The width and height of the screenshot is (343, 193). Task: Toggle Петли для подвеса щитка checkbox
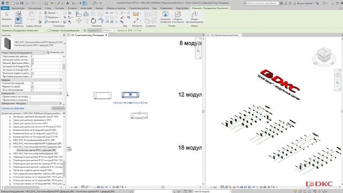(32, 73)
